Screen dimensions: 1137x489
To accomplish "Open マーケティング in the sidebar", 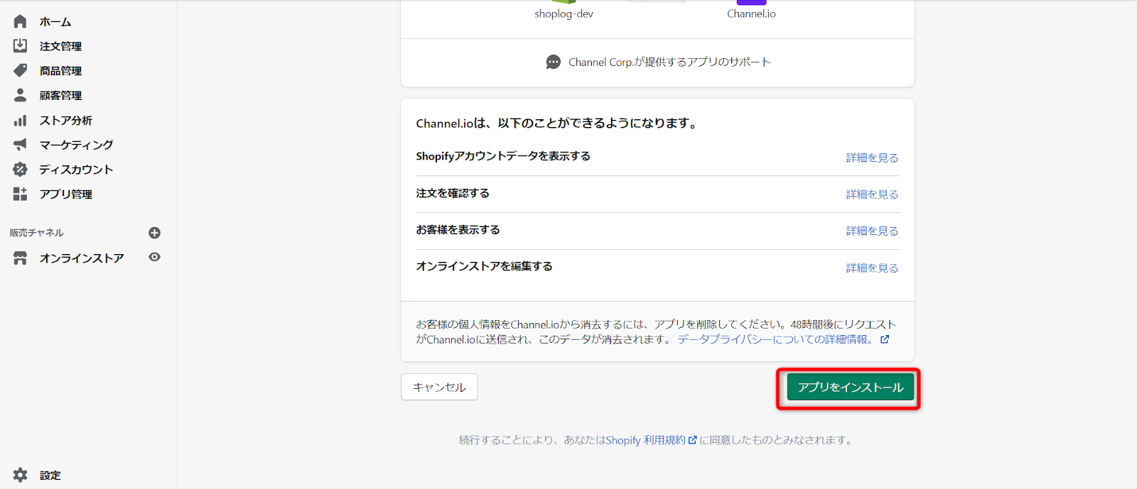I will pyautogui.click(x=76, y=145).
